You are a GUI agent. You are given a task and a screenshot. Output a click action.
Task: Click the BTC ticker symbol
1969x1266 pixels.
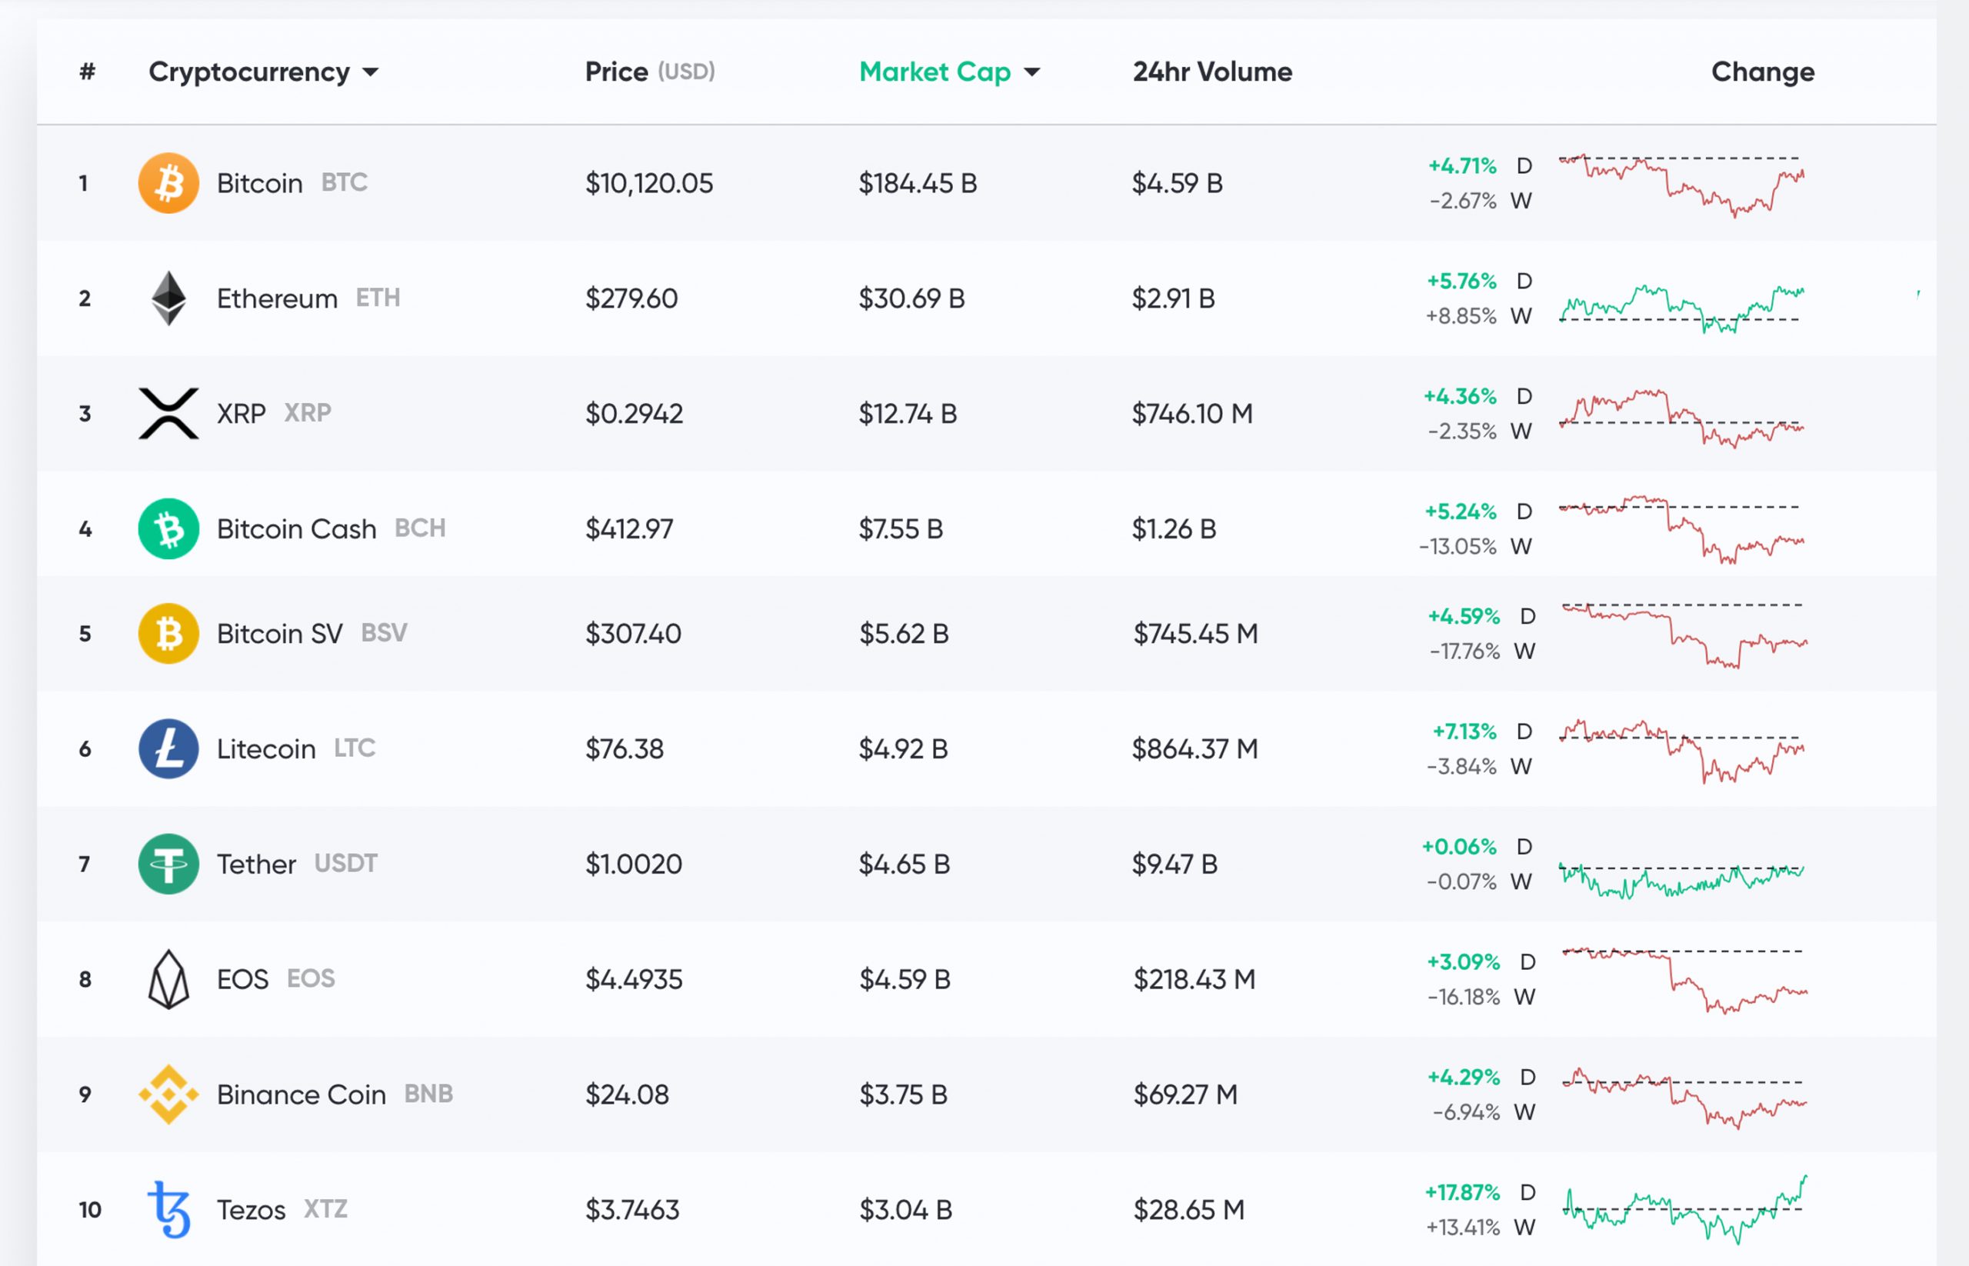(x=344, y=182)
